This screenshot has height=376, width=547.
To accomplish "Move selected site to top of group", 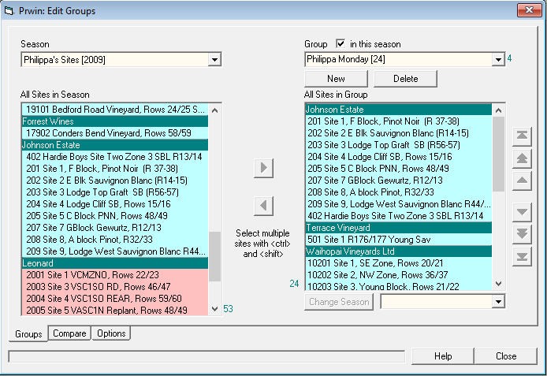I will [x=521, y=136].
